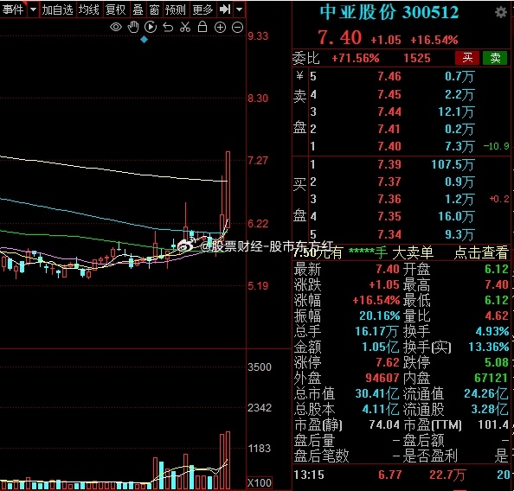514x491 pixels.
Task: Click the skip-to-end arrow icon in toolbar
Action: (x=225, y=10)
